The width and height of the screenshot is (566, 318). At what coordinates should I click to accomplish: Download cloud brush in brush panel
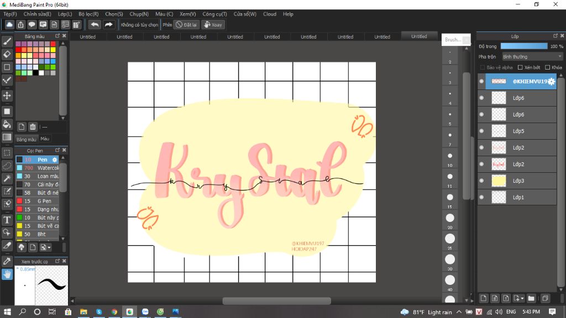[x=22, y=247]
